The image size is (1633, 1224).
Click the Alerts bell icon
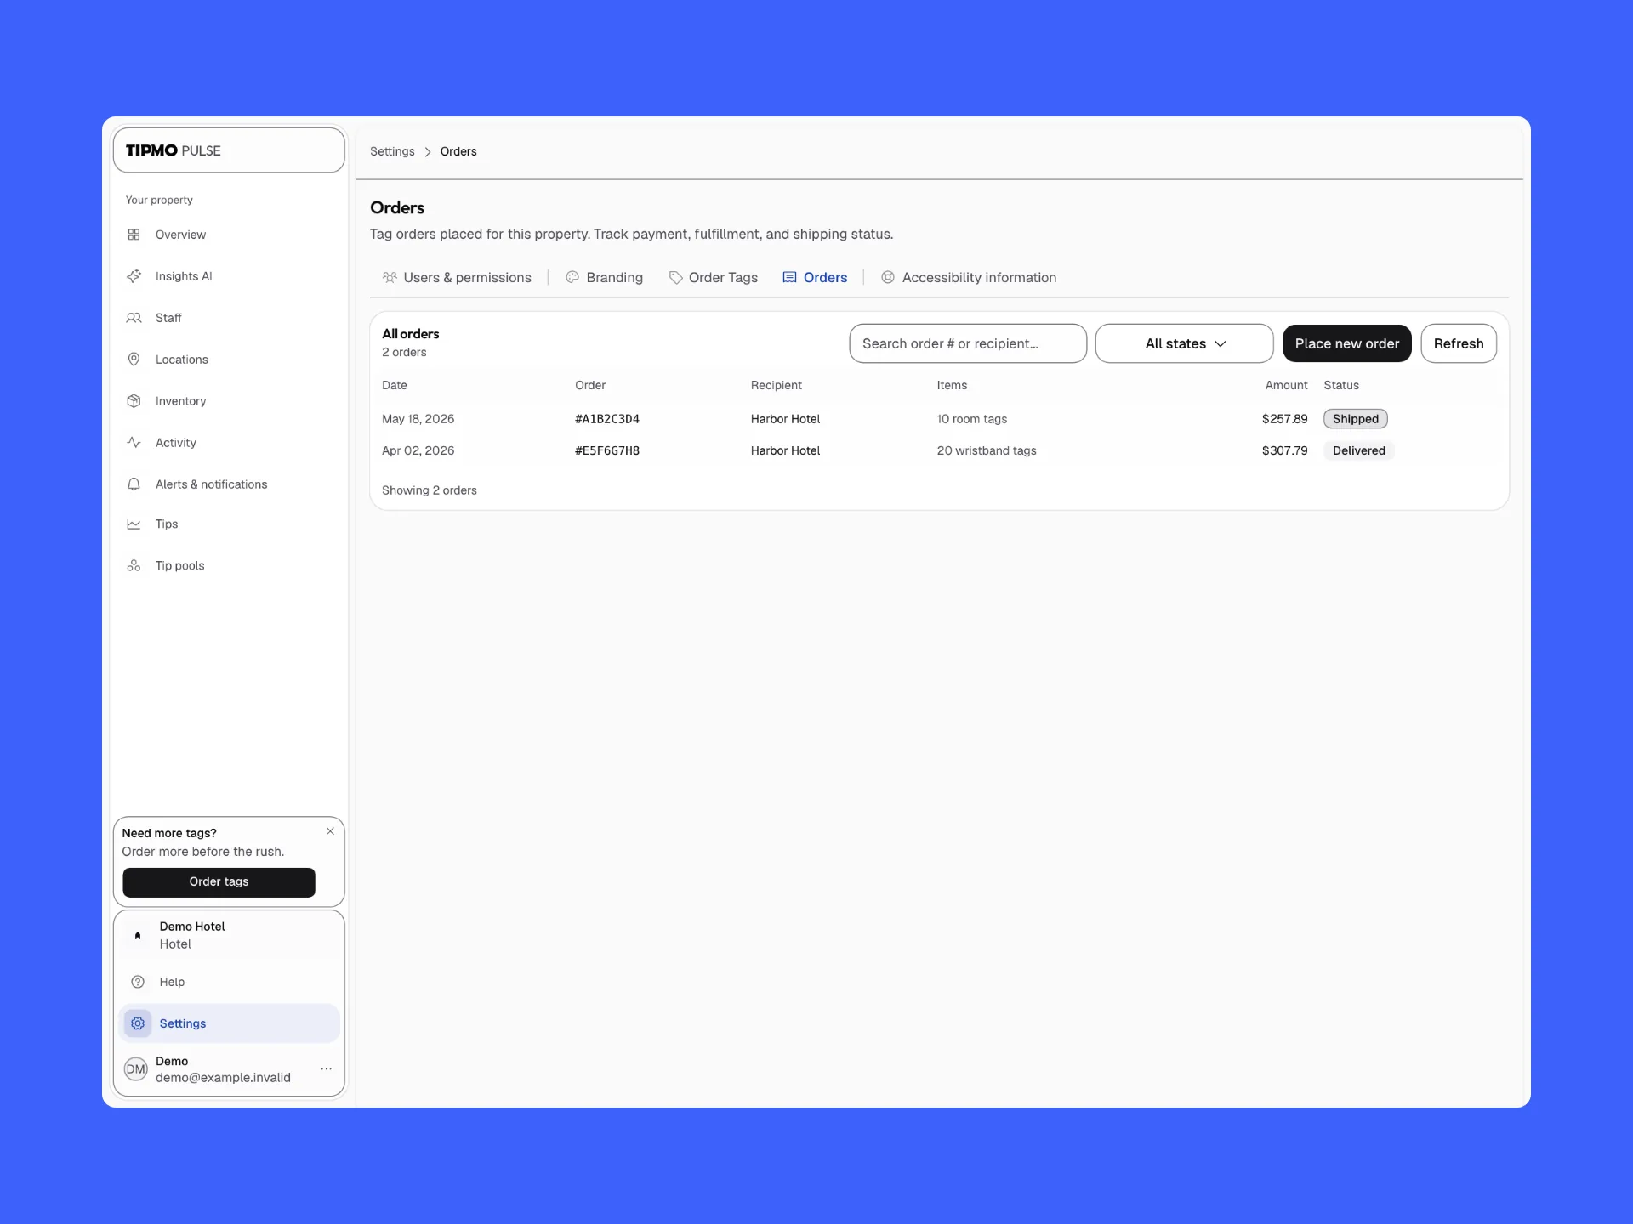click(134, 484)
